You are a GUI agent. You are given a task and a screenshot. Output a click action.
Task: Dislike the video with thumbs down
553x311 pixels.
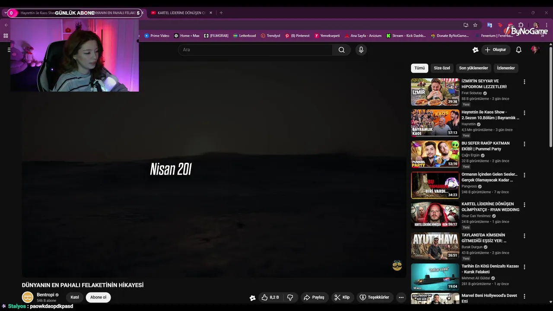290,297
